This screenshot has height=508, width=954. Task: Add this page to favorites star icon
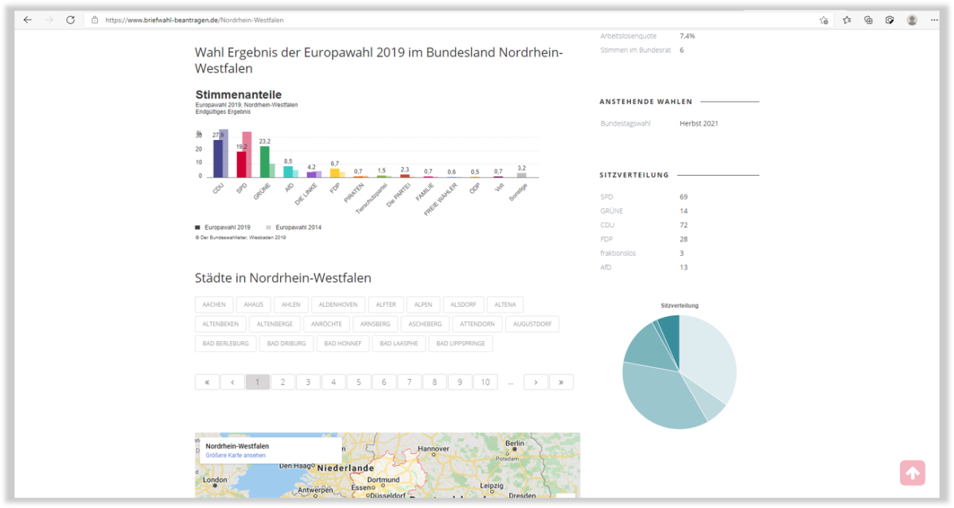pyautogui.click(x=824, y=20)
